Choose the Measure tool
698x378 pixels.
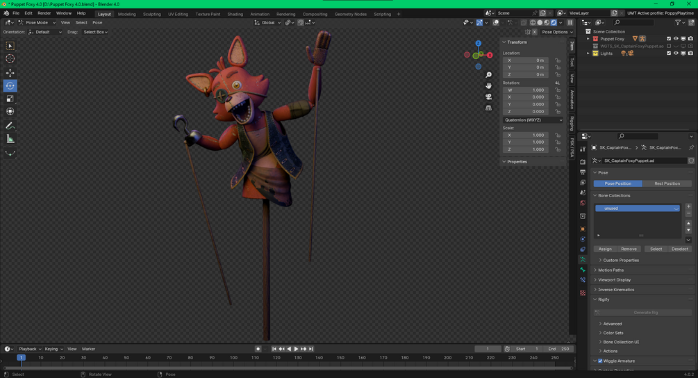[x=10, y=140]
